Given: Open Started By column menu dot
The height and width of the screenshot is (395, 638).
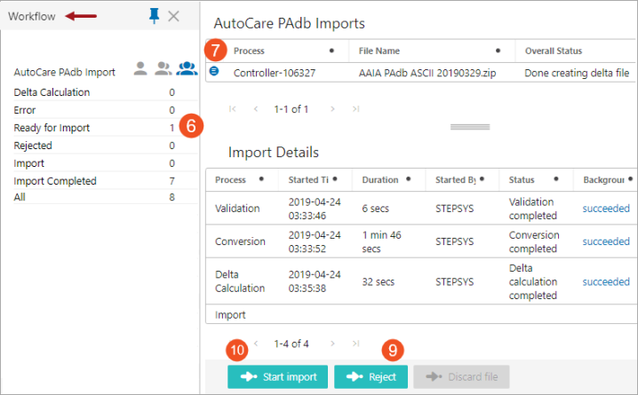Looking at the screenshot, I should pos(482,178).
